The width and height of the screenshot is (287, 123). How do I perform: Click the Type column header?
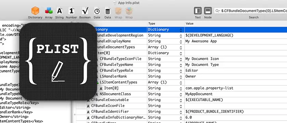pos(166,24)
